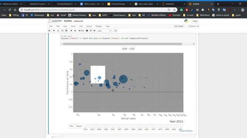Click the green extension icon in Chrome toolbar

181,10
